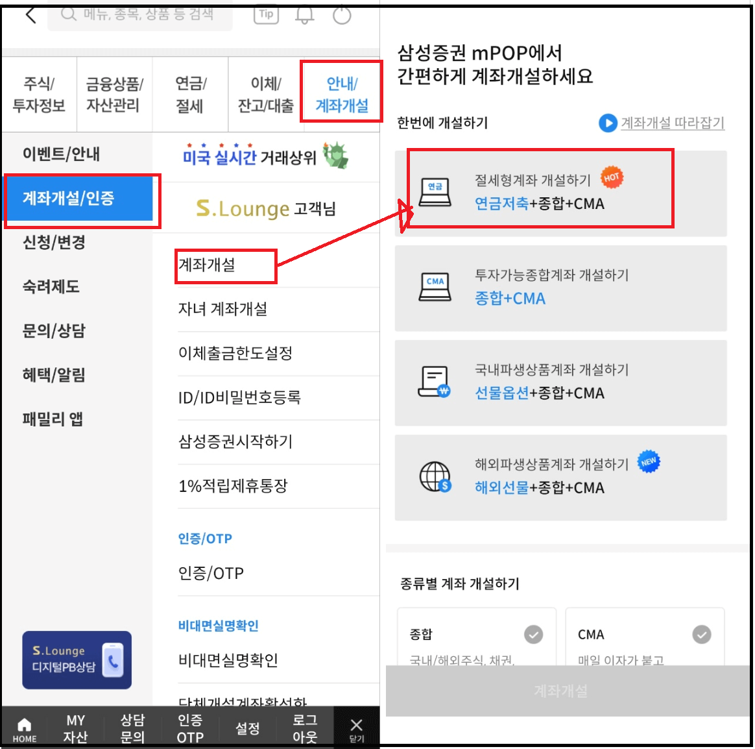Open the Tip icon in the top bar
The height and width of the screenshot is (749, 755).
tap(265, 14)
